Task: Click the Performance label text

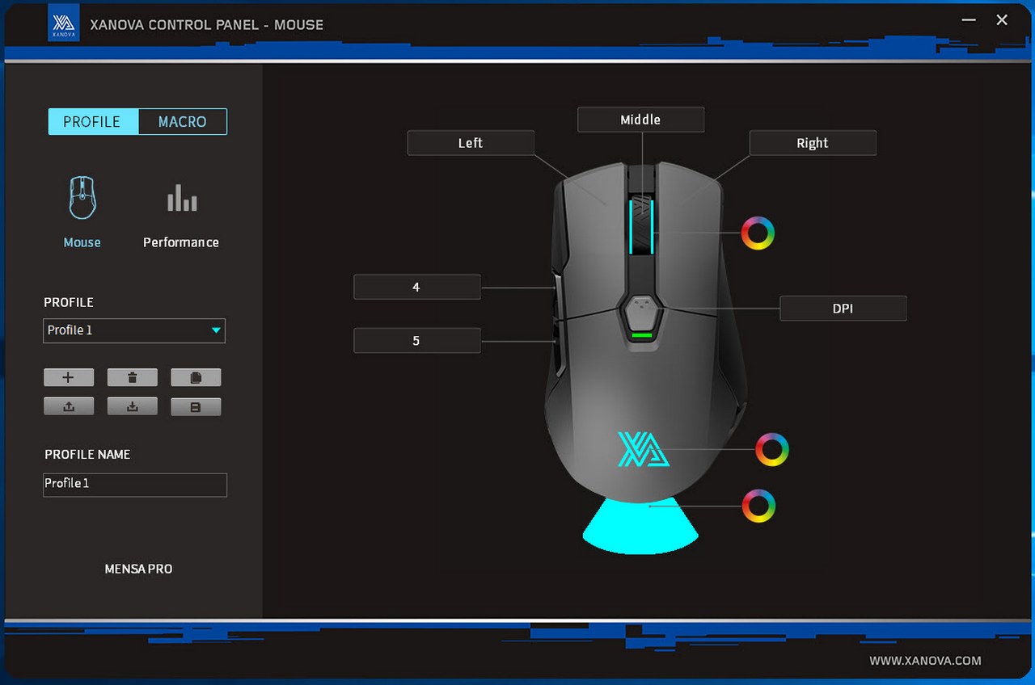Action: click(181, 242)
